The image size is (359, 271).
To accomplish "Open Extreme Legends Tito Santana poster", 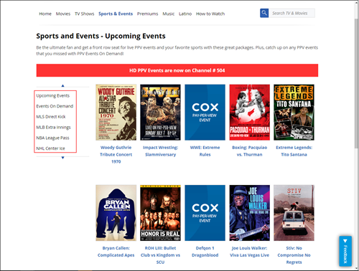I will click(294, 113).
